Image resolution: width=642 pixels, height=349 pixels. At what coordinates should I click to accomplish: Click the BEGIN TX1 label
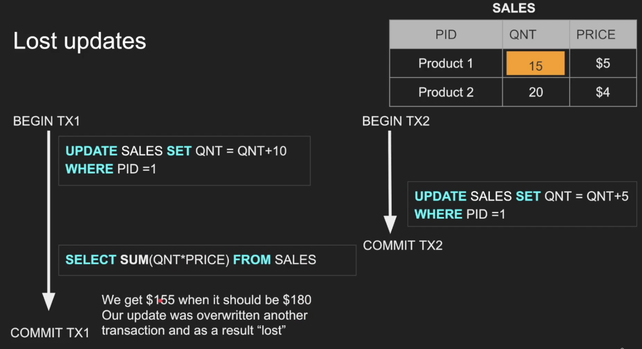pyautogui.click(x=46, y=121)
